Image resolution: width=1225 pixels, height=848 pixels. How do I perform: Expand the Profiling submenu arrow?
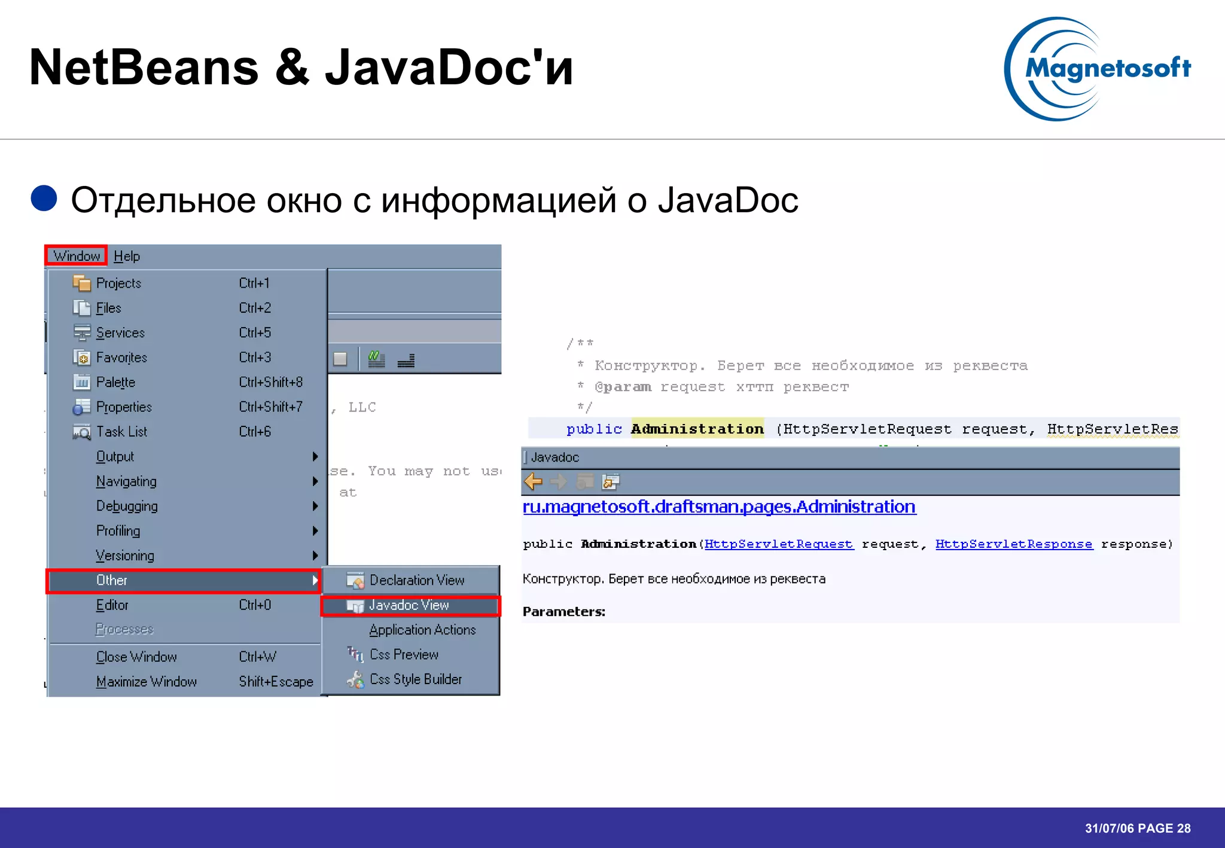[315, 530]
